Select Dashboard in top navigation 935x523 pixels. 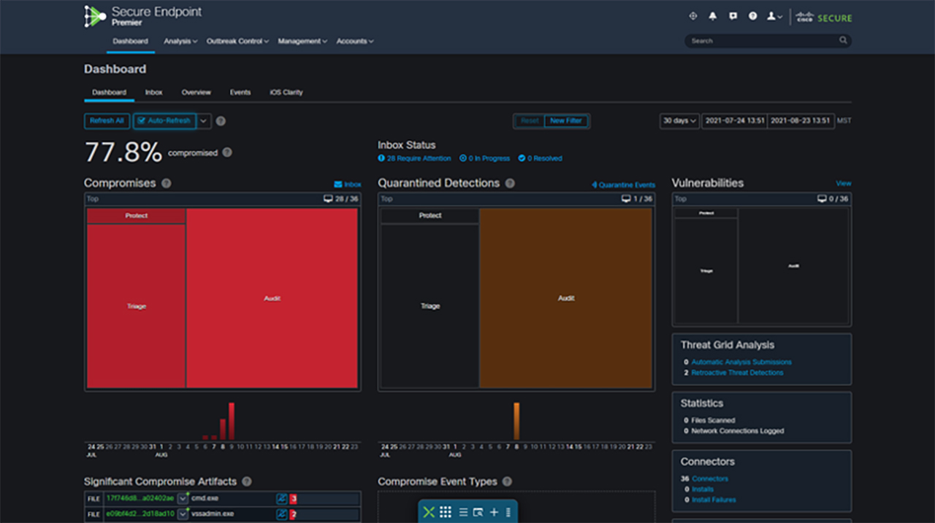pyautogui.click(x=130, y=42)
